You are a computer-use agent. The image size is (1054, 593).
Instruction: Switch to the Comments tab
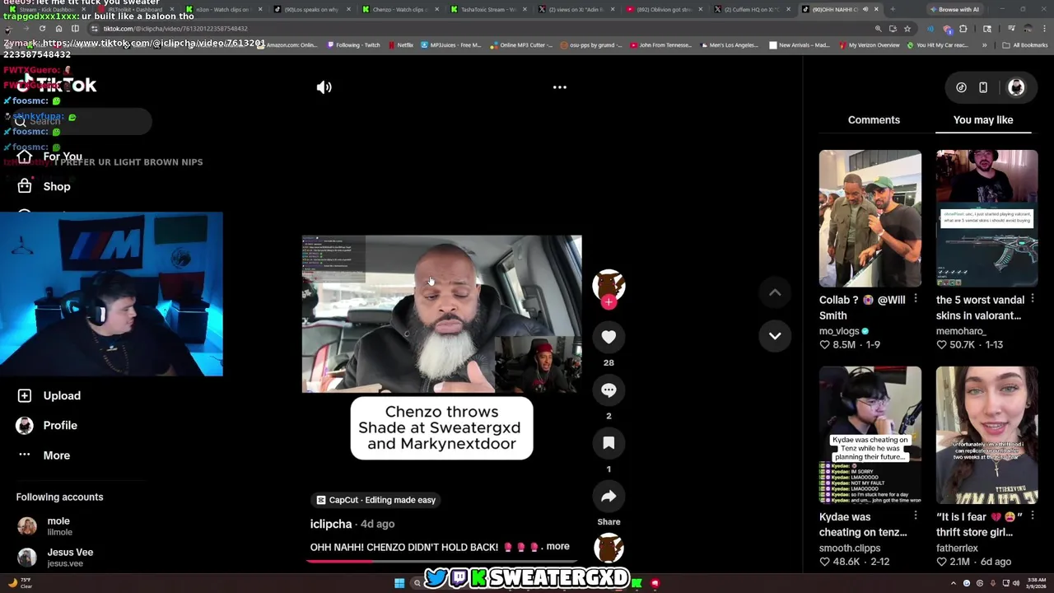[874, 120]
